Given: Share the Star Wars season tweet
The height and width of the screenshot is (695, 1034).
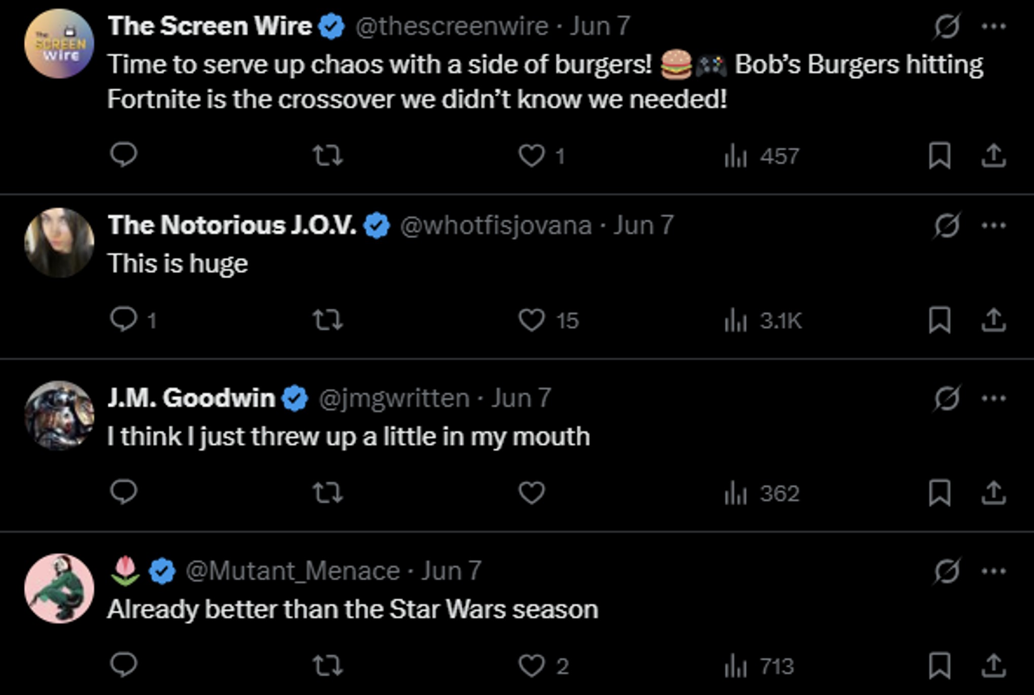Looking at the screenshot, I should 993,665.
